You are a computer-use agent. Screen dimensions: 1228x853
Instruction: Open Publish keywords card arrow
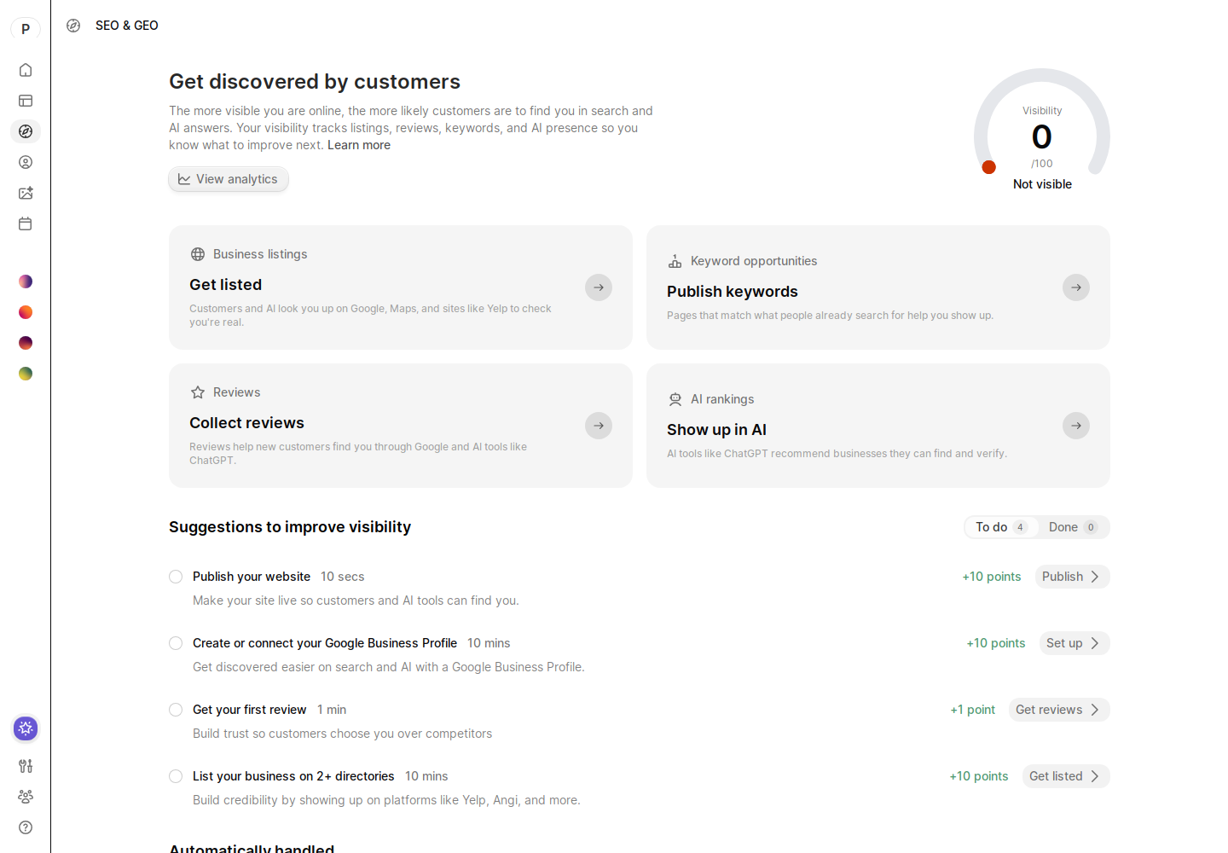(1076, 287)
